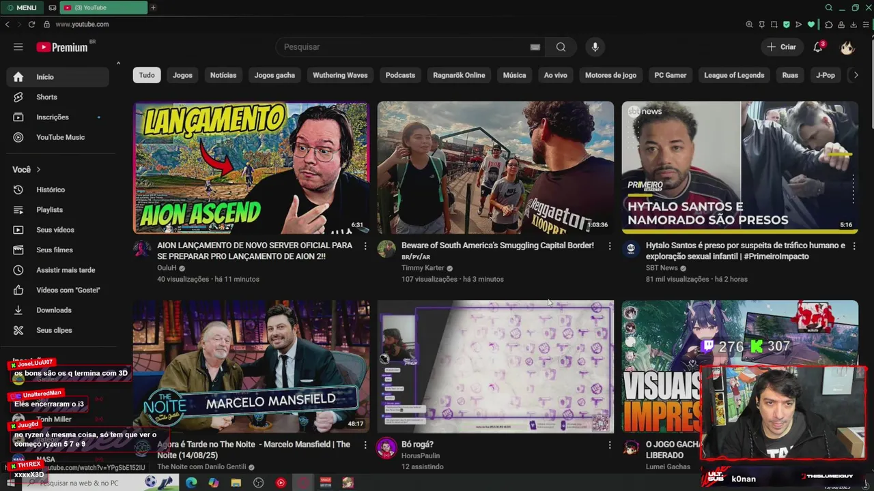Viewport: 874px width, 491px height.
Task: Open the Bó rogá? livestream thumbnail
Action: click(x=496, y=367)
